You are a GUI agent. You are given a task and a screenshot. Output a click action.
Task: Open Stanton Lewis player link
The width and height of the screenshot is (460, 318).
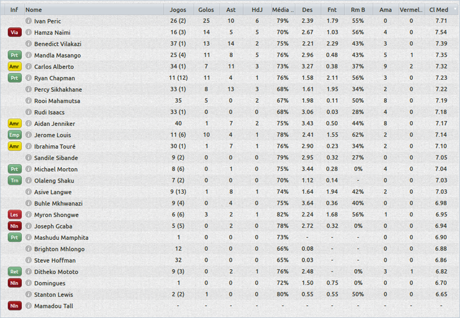53,294
